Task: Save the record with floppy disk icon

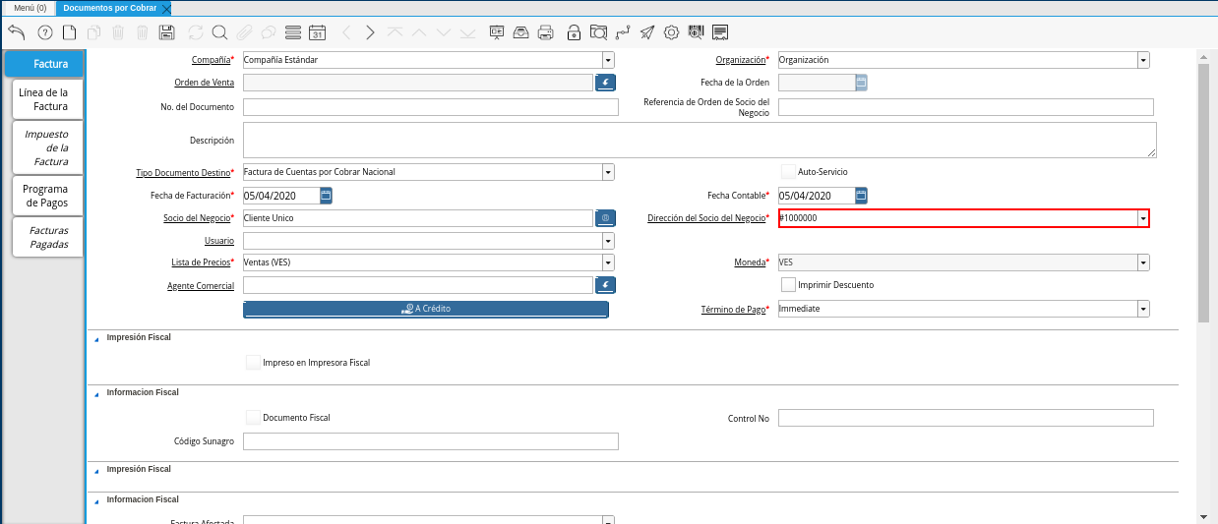Action: click(167, 32)
